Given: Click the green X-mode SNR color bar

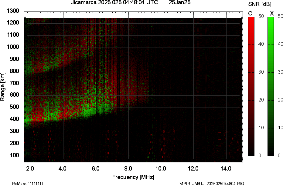Looking at the screenshot, I should pyautogui.click(x=271, y=86).
